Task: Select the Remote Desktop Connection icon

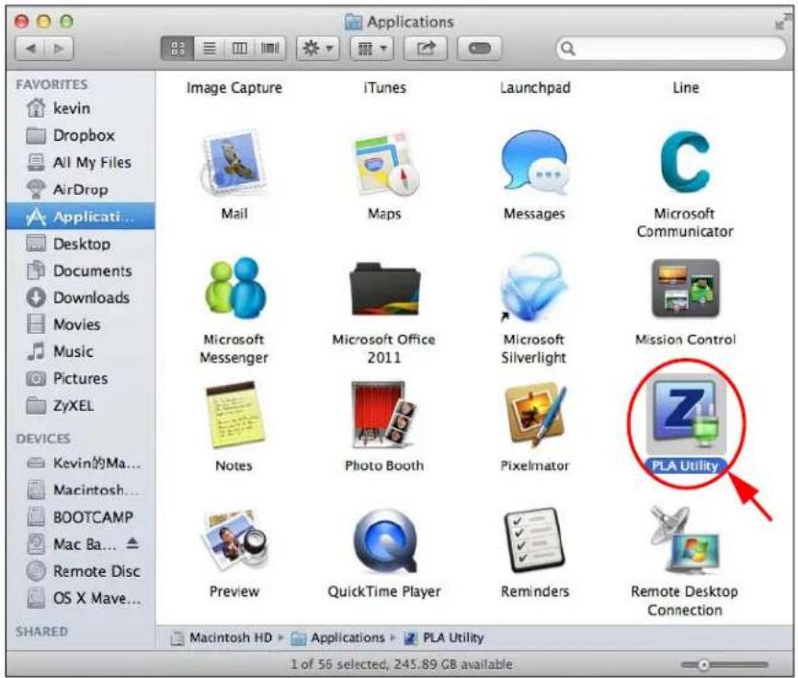Action: (685, 540)
